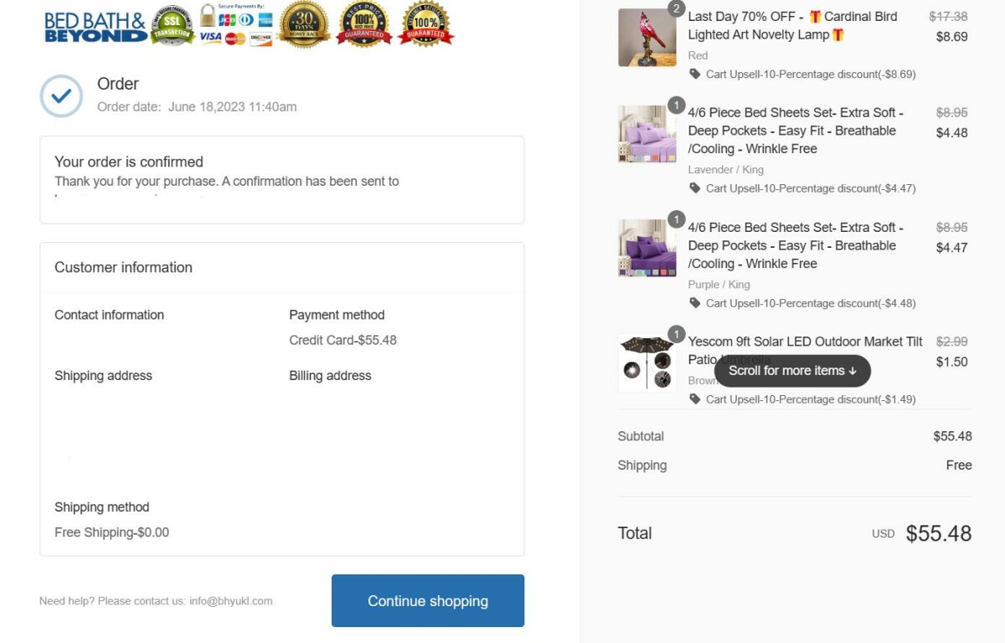Click the info@bhyukl.com contact email
Viewport: 1005px width, 643px height.
[231, 601]
